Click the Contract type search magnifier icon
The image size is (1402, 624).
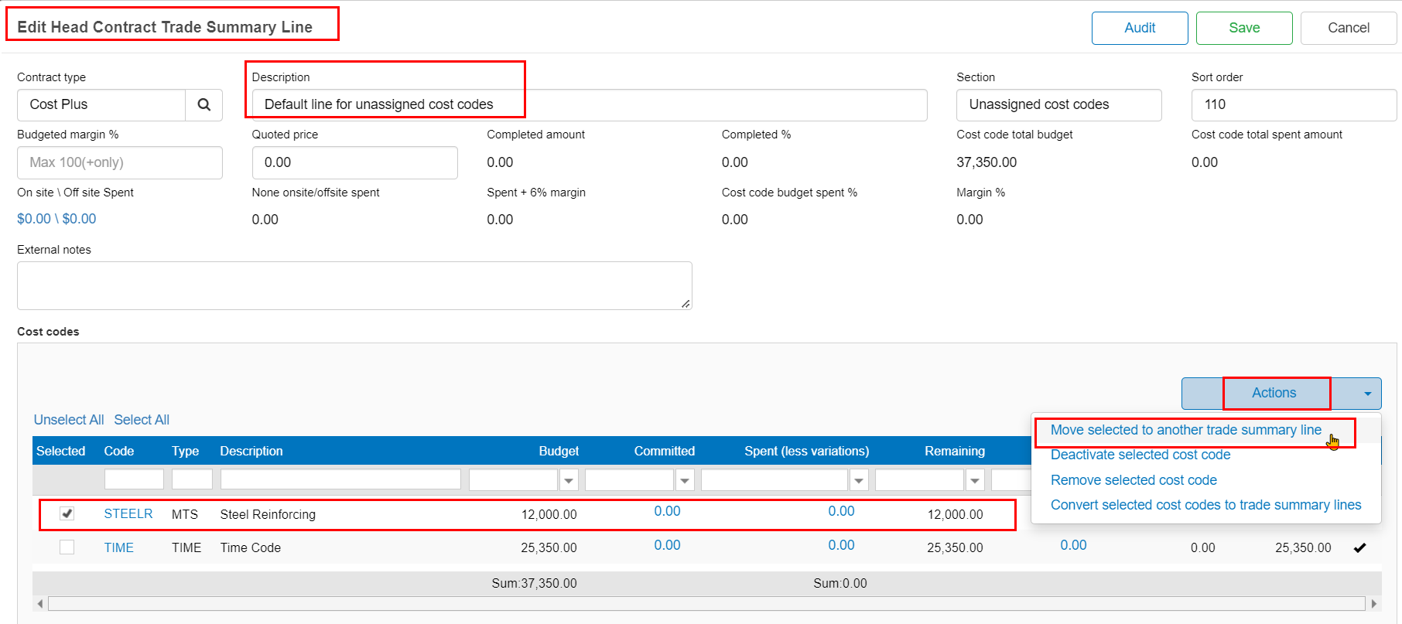(x=203, y=105)
